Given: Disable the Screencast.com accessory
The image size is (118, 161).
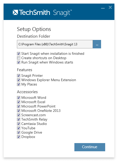Looking at the screenshot, I should [x=19, y=115].
